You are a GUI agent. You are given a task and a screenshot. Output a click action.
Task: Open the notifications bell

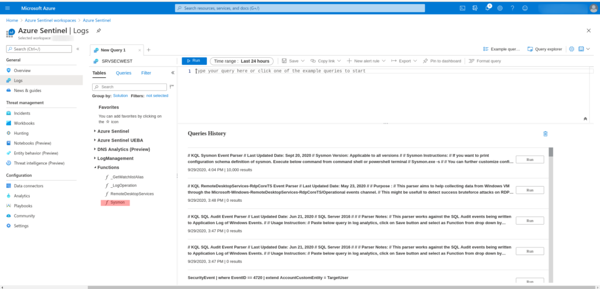[x=487, y=8]
